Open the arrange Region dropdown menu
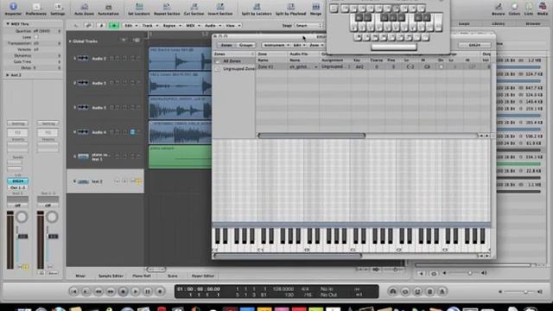 click(172, 25)
